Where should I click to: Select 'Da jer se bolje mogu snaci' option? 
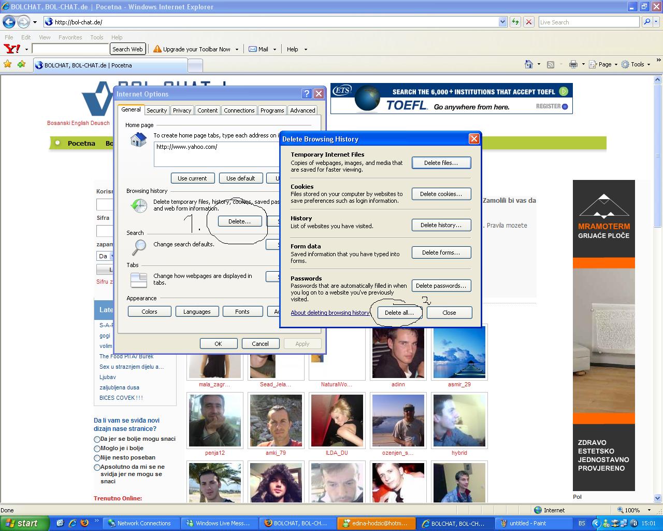click(97, 439)
